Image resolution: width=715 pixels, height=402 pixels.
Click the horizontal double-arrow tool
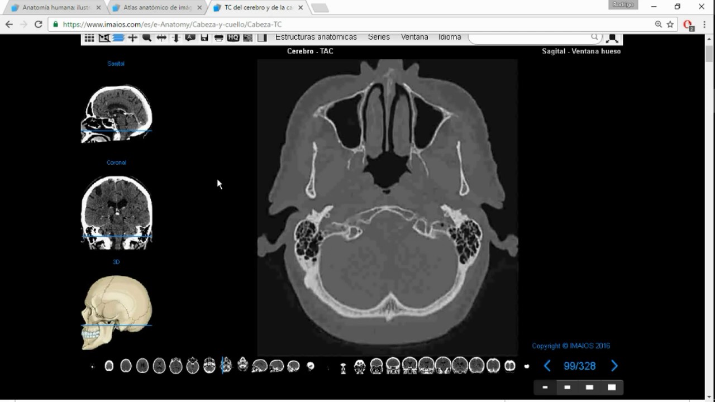point(161,38)
